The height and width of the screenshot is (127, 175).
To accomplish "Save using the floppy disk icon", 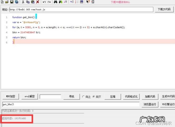I will click(12, 2).
